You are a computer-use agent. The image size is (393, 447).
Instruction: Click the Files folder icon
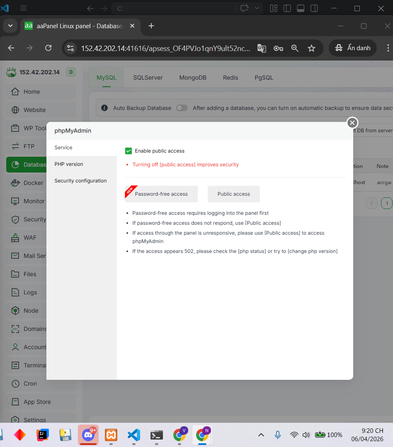coord(15,274)
